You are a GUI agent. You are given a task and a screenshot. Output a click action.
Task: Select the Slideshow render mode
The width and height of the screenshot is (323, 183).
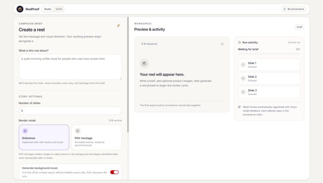point(44,137)
